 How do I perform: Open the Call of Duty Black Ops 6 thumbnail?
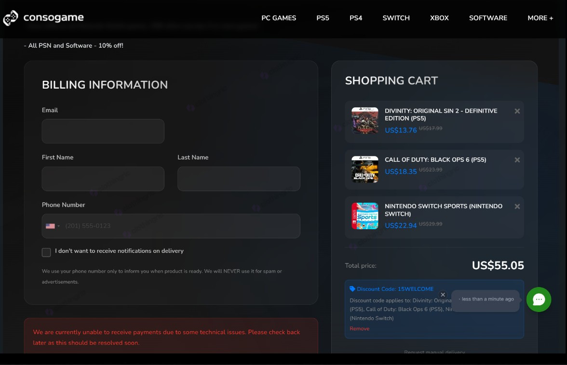(x=365, y=169)
